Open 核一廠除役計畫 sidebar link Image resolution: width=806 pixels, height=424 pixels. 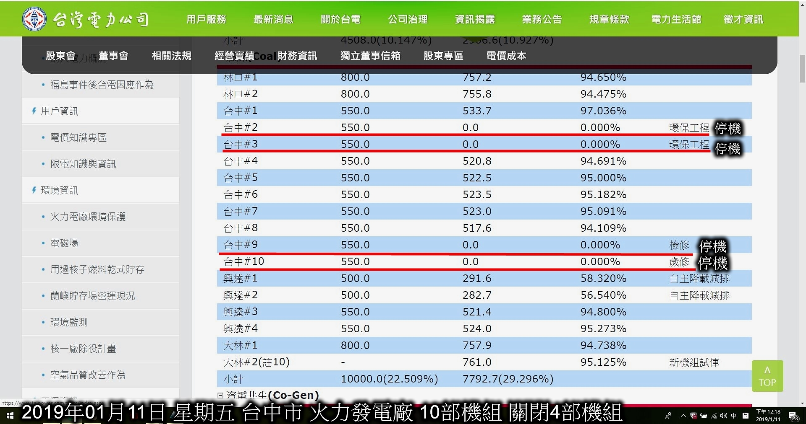(x=83, y=349)
